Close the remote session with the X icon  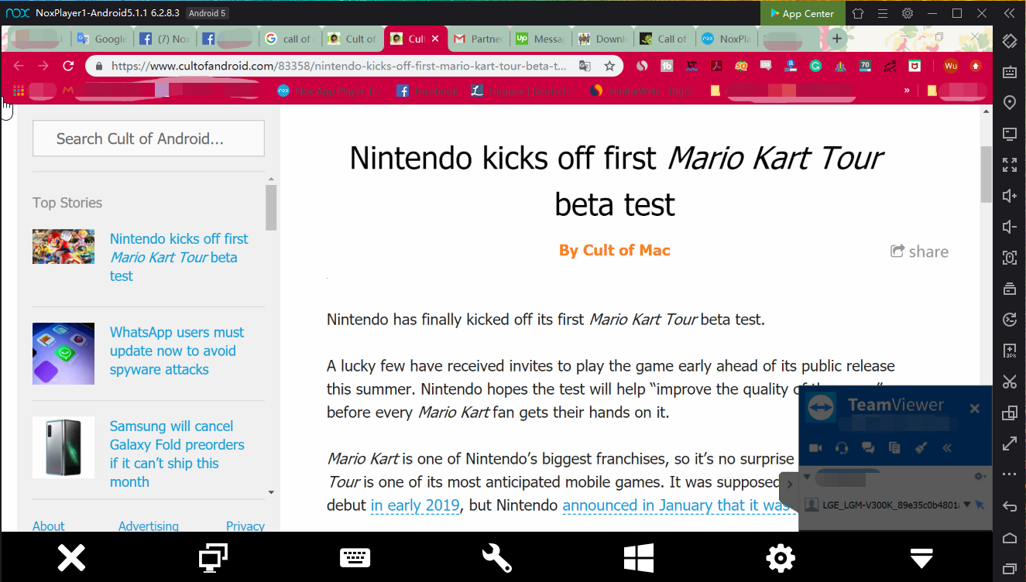[71, 557]
